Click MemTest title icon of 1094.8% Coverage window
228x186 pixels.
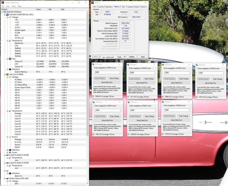[x=93, y=64]
